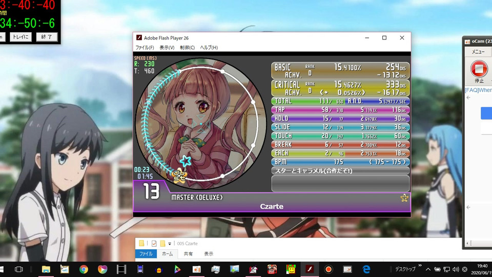The width and height of the screenshot is (492, 277).
Task: Open File Explorer from the taskbar
Action: 46,269
